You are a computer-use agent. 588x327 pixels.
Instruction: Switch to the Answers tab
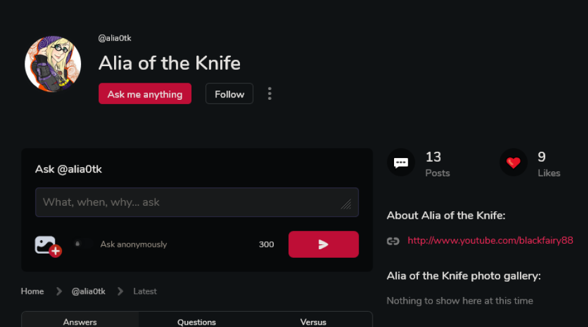[80, 321]
